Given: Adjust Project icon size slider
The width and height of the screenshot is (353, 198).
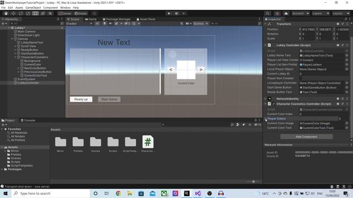Looking at the screenshot, I should click(x=253, y=182).
